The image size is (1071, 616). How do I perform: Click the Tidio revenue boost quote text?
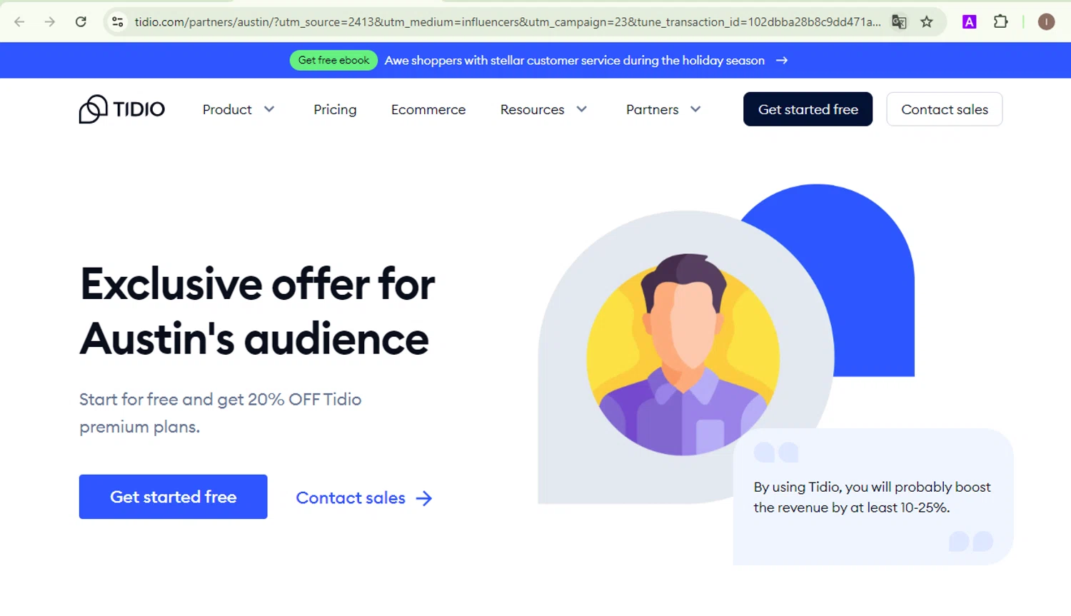pyautogui.click(x=872, y=498)
